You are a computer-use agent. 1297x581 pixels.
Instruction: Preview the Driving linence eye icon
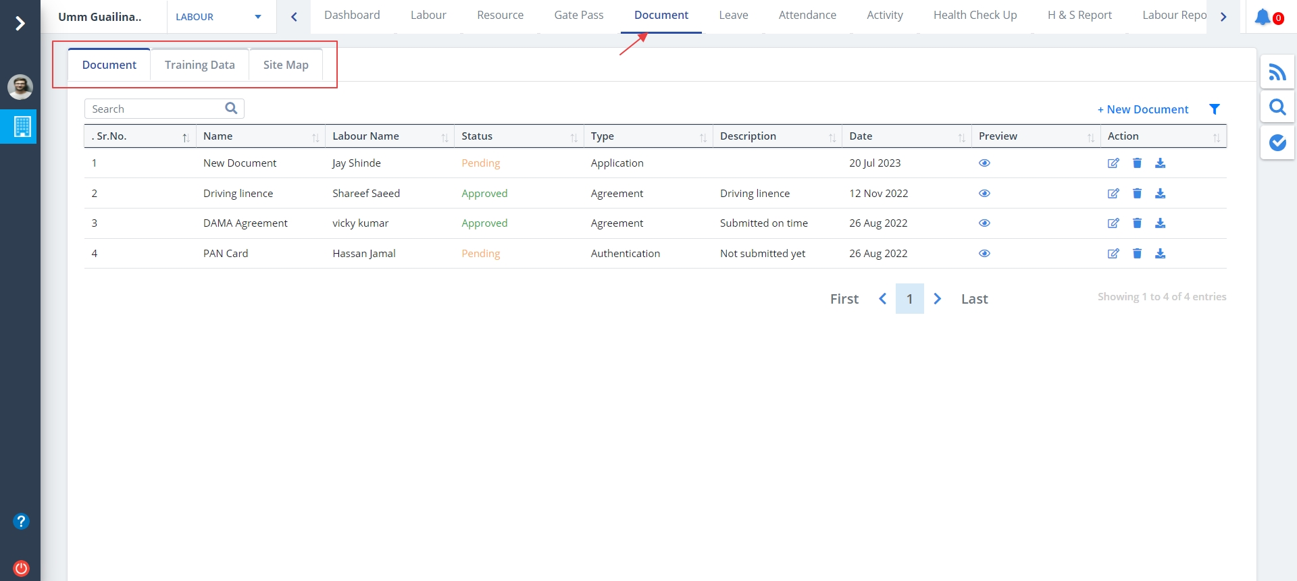[984, 194]
